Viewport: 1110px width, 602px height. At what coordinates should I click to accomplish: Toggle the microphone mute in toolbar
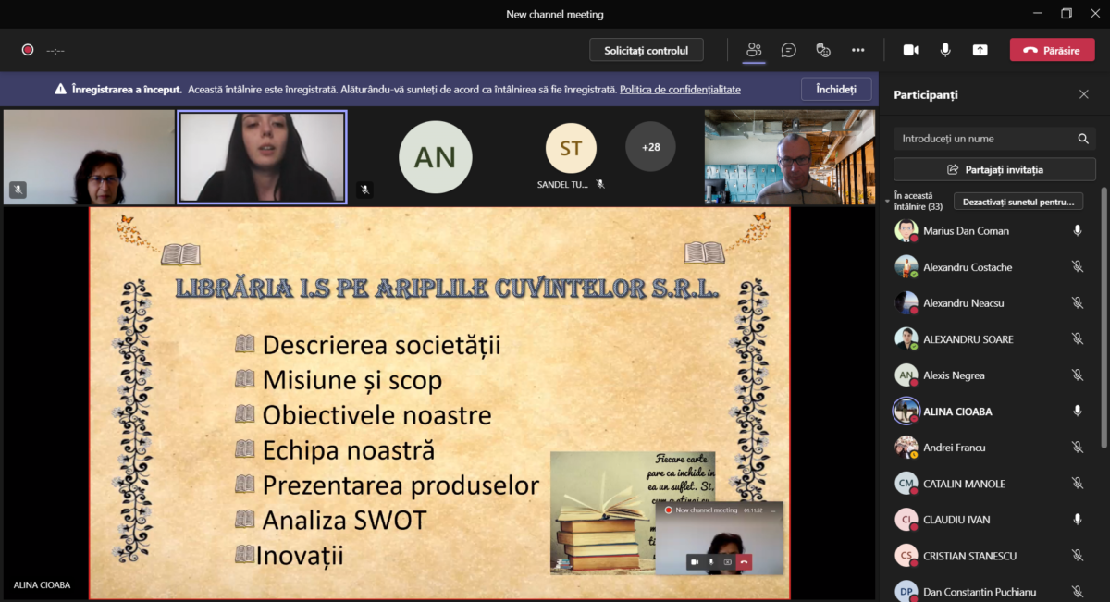[x=945, y=50]
